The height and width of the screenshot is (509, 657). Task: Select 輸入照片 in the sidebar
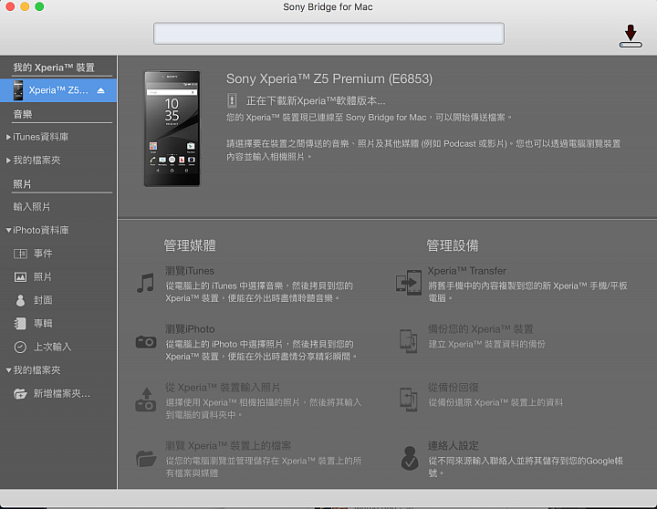click(x=32, y=207)
